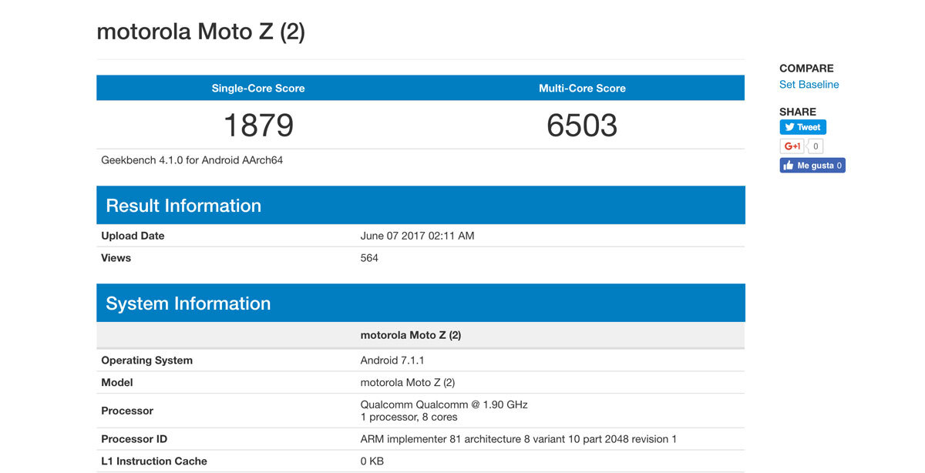Open the Set Baseline link
The image size is (925, 473).
[809, 85]
